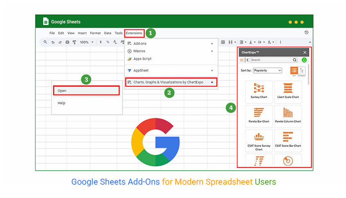The width and height of the screenshot is (346, 198).
Task: Select Likert Scale Chart tile
Action: coord(288,92)
